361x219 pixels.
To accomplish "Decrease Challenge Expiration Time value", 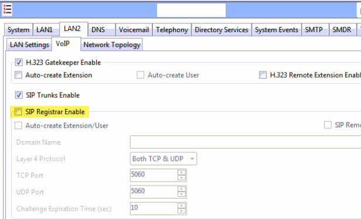I will coord(182,211).
